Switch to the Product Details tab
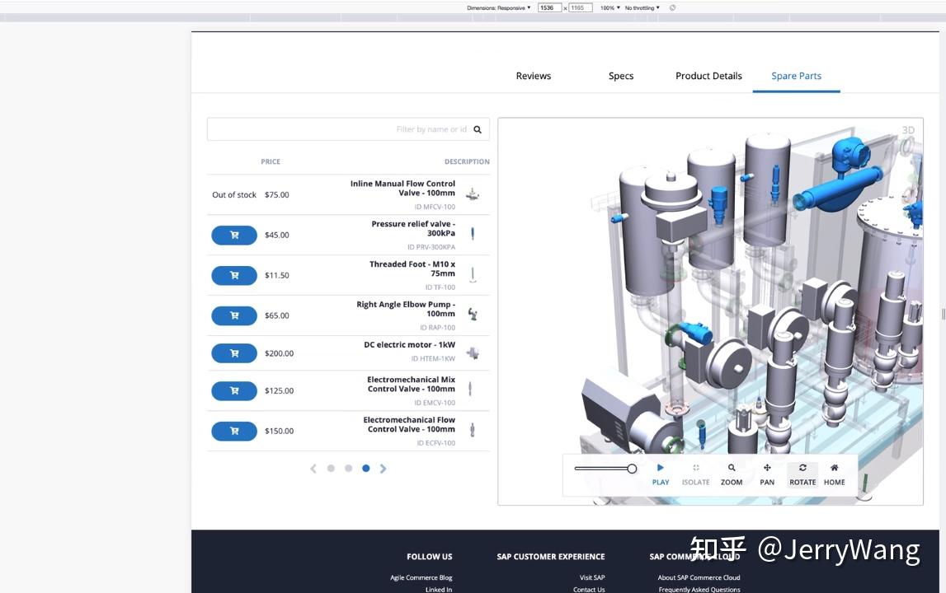Viewport: 946px width, 593px height. point(708,76)
